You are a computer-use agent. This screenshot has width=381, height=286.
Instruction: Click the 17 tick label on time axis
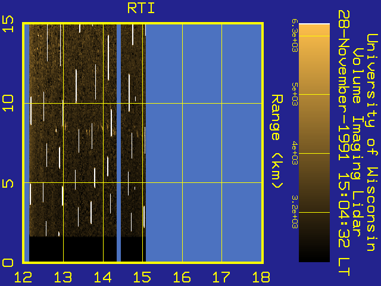click(221, 277)
